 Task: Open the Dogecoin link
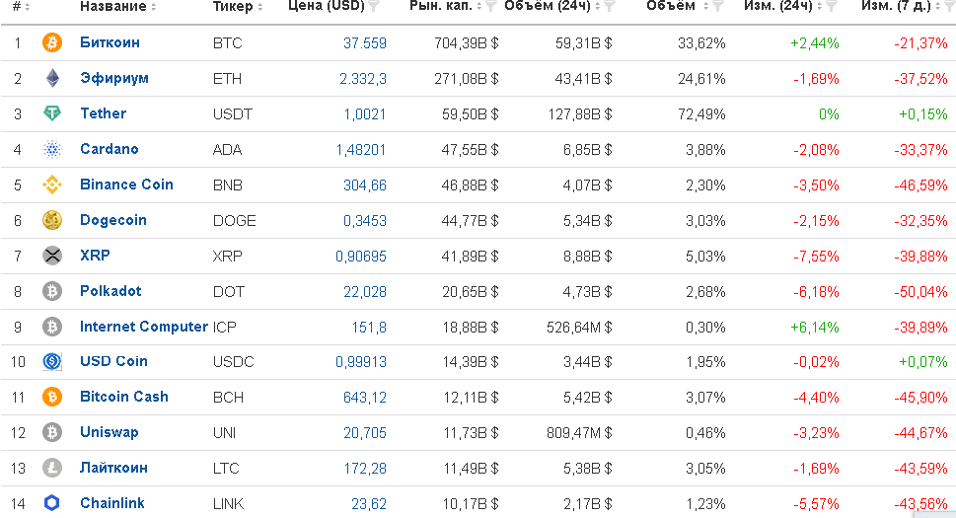113,220
